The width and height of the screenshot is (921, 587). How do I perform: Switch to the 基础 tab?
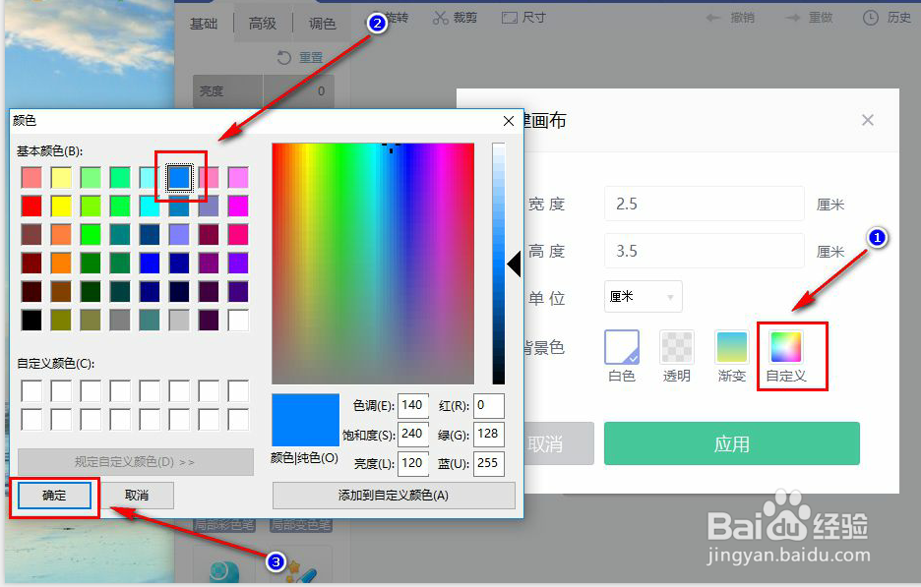[204, 23]
